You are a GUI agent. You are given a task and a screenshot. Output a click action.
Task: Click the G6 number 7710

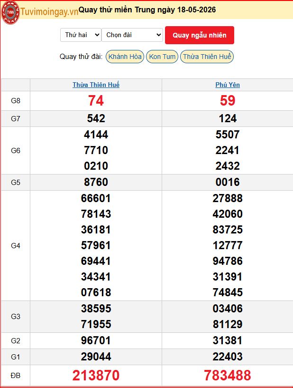(x=96, y=150)
